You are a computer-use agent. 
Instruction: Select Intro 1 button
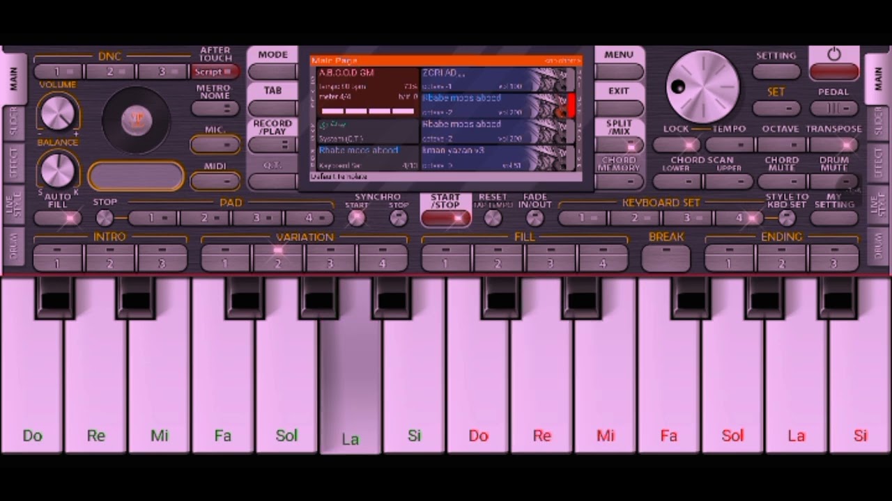click(x=58, y=257)
